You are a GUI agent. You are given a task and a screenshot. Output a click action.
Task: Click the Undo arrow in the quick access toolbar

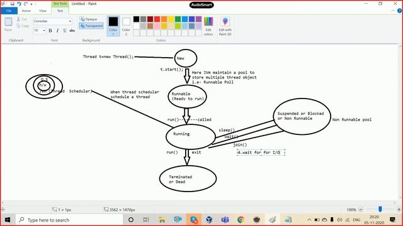(x=19, y=4)
